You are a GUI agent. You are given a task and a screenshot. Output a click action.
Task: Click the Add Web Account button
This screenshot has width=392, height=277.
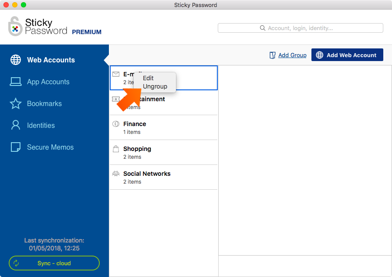pos(347,55)
